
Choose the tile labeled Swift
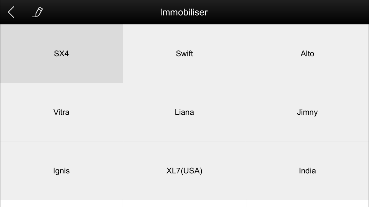pyautogui.click(x=184, y=54)
